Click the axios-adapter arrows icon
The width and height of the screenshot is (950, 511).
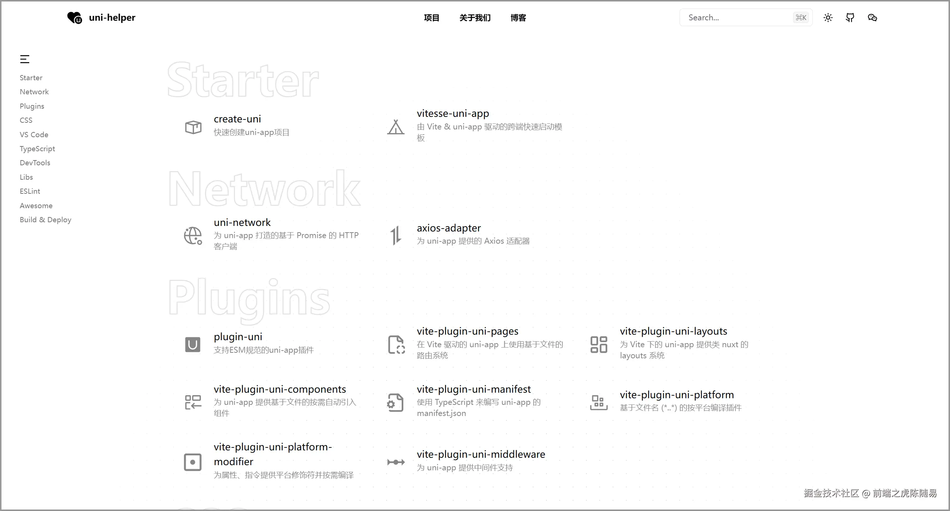coord(396,236)
